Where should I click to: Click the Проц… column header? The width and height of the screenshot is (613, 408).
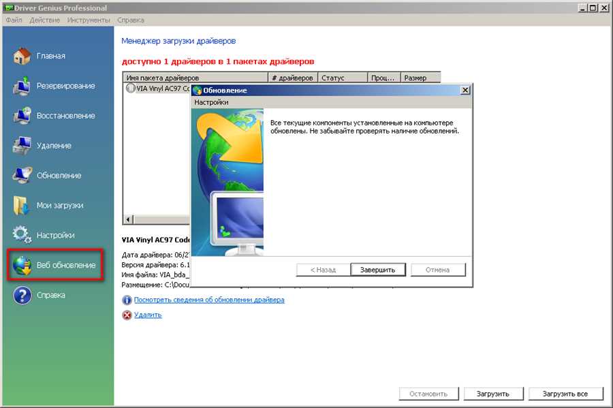pos(384,78)
